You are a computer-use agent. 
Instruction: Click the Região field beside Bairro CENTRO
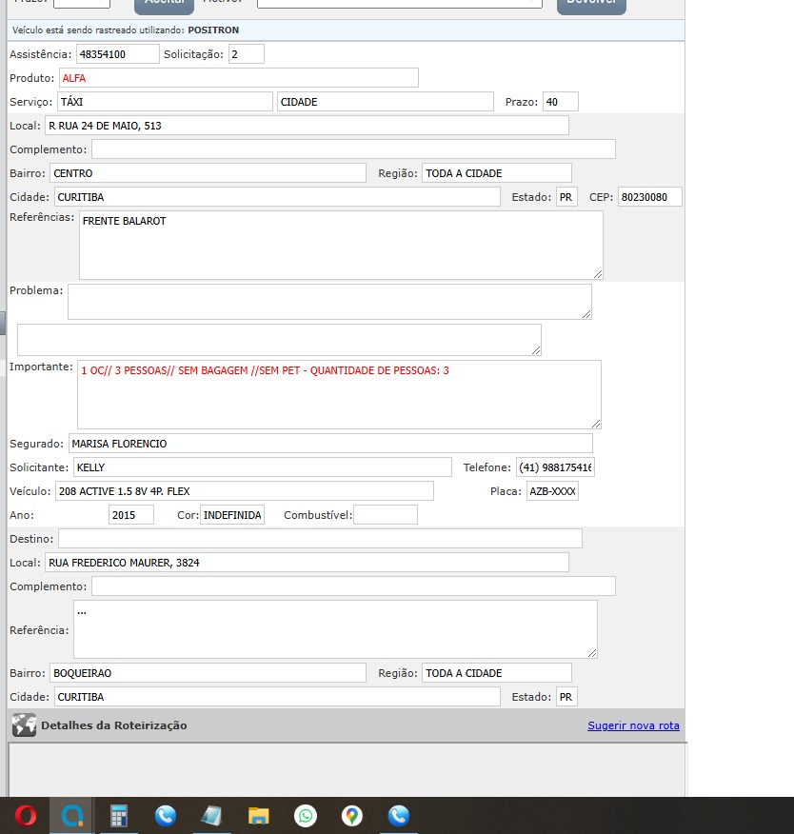[497, 173]
